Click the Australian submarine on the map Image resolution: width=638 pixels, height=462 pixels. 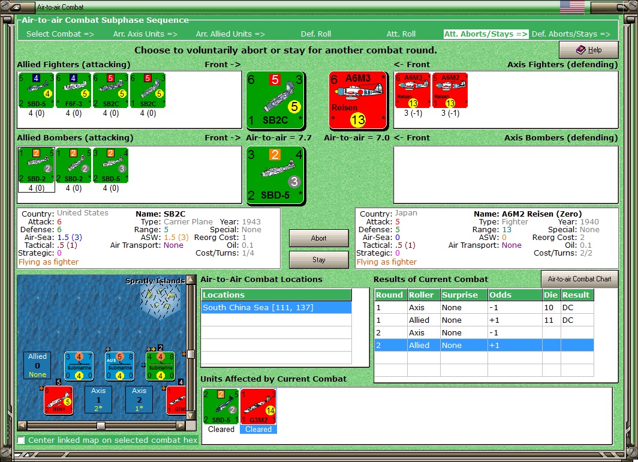[x=120, y=366]
